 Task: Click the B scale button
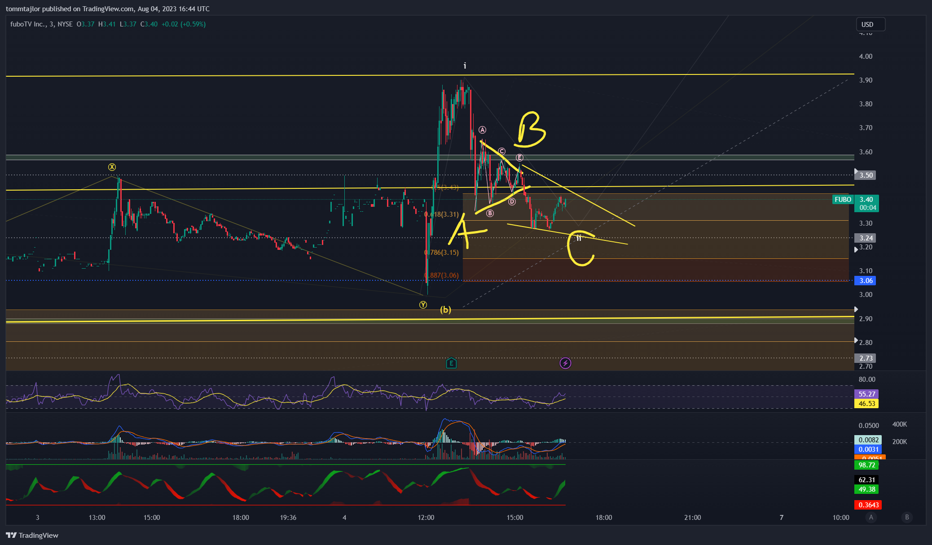[907, 517]
